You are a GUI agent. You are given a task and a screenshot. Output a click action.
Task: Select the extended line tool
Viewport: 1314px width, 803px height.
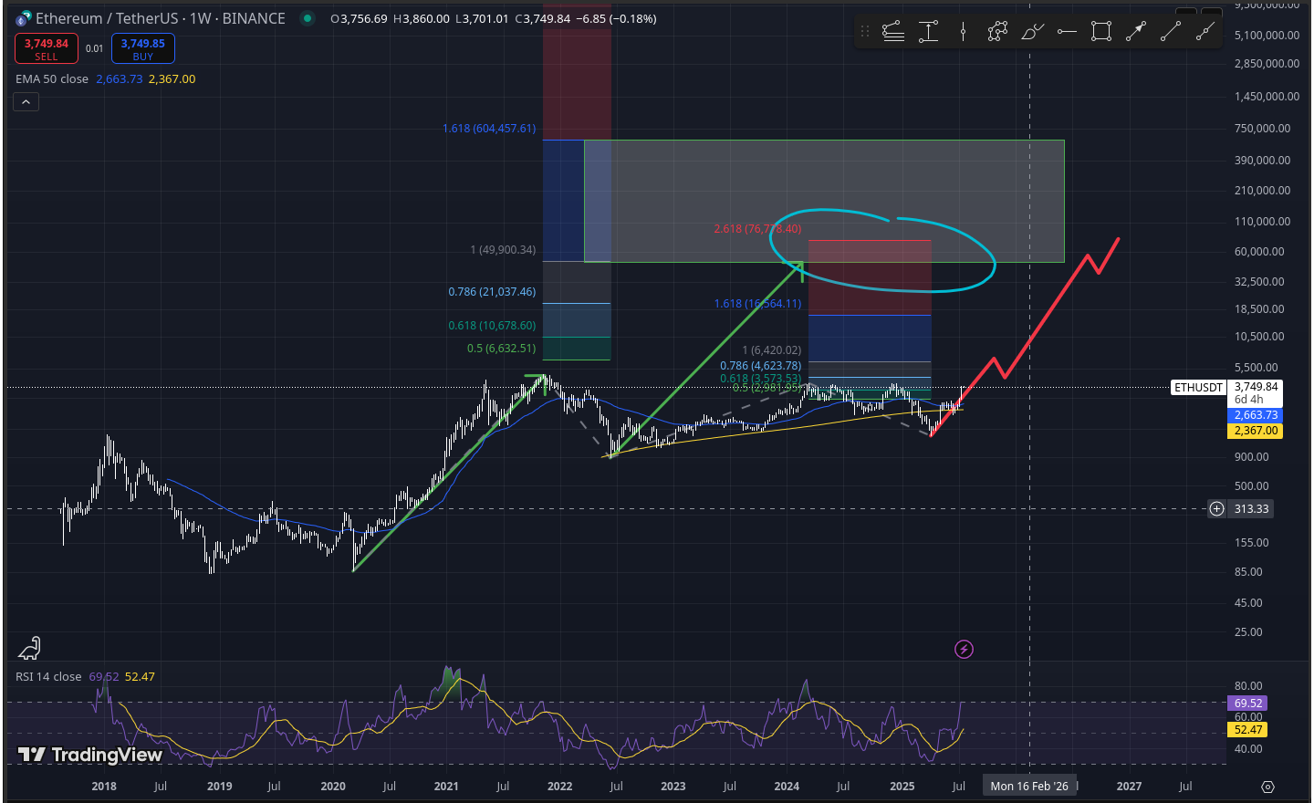[x=1205, y=32]
